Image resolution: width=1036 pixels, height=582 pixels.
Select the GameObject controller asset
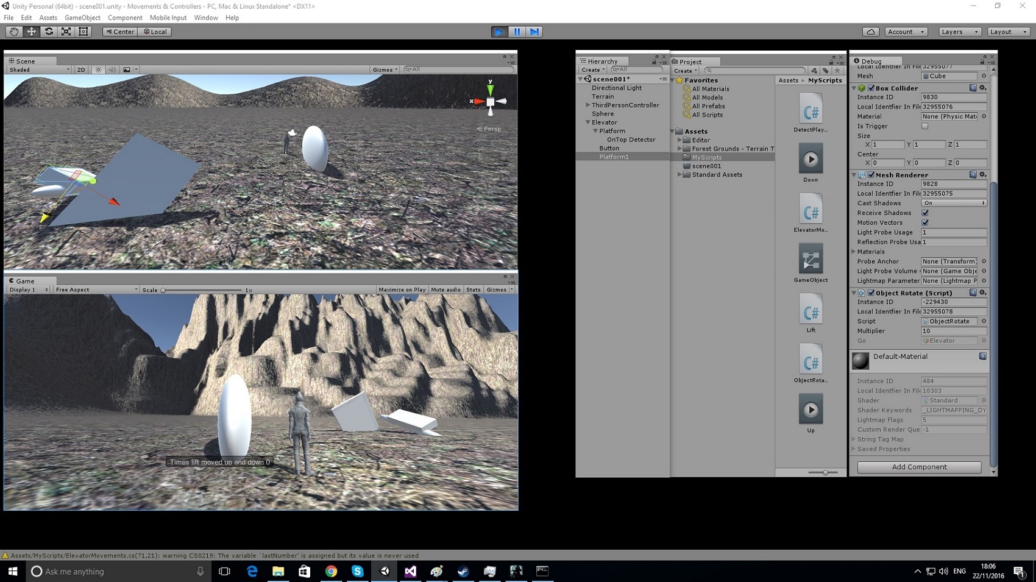(811, 263)
